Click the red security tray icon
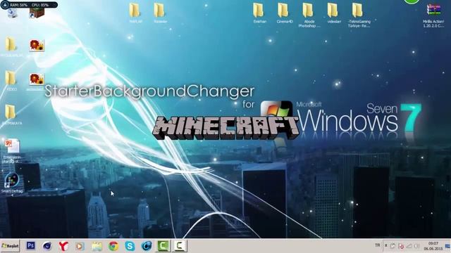 pyautogui.click(x=401, y=246)
